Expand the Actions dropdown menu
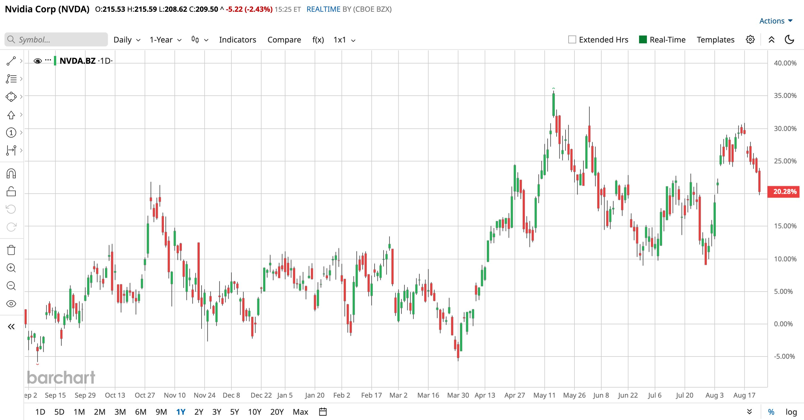Image resolution: width=804 pixels, height=420 pixels. point(776,21)
